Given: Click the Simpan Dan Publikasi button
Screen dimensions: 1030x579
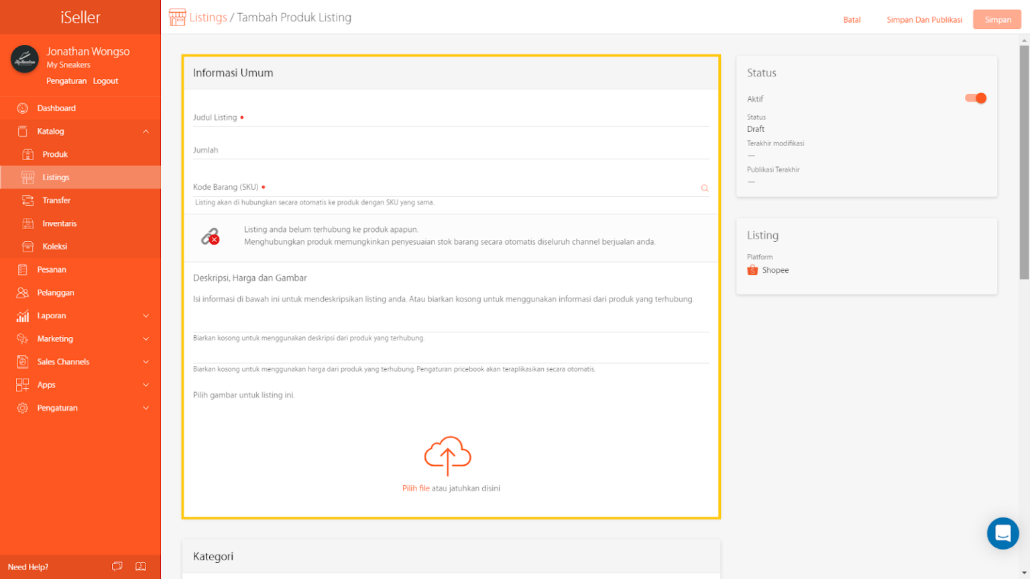Looking at the screenshot, I should 924,19.
